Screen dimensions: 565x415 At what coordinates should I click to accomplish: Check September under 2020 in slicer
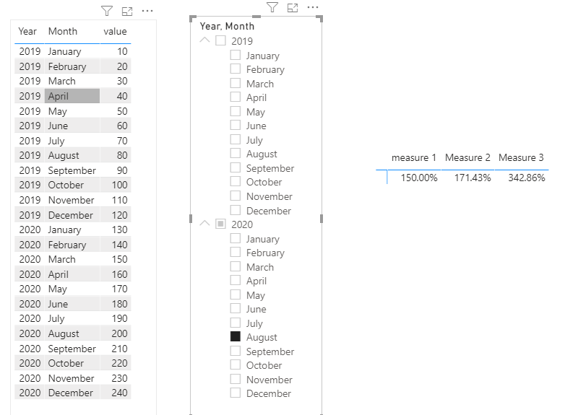pyautogui.click(x=236, y=351)
